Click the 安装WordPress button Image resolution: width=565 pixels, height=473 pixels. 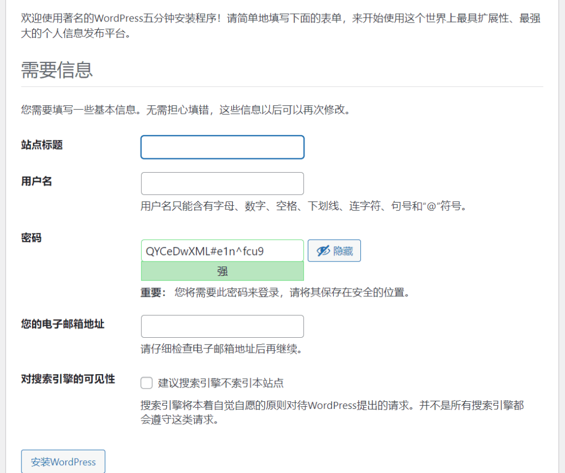63,461
